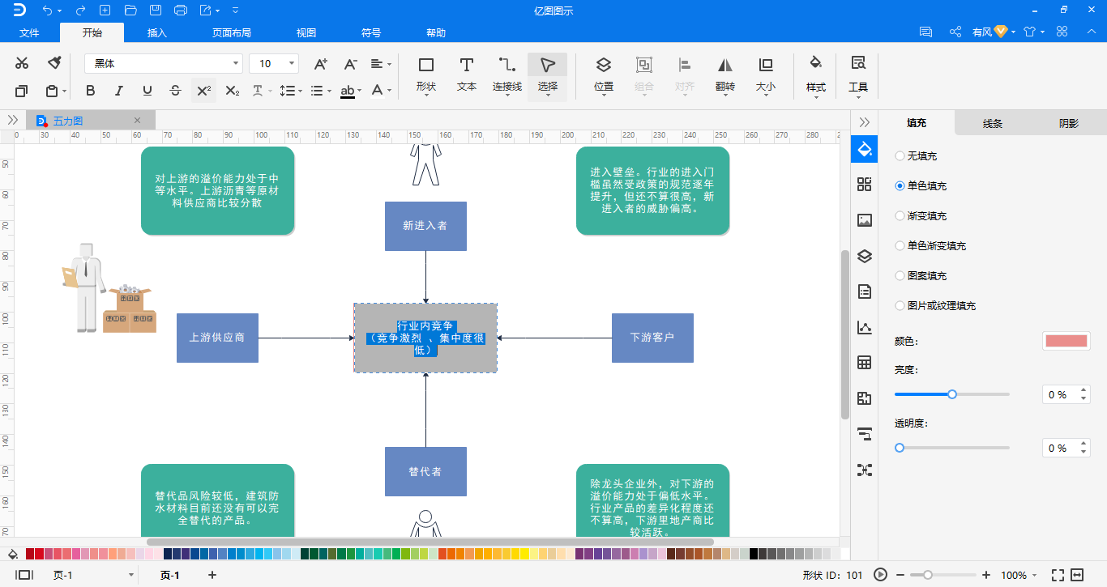Open the table panel icon in sidebar

click(x=864, y=363)
